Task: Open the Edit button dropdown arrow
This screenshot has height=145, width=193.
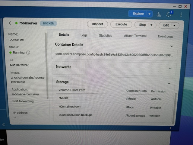Action: 174,25
